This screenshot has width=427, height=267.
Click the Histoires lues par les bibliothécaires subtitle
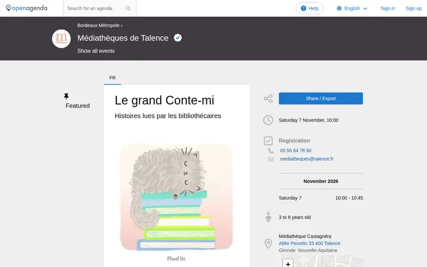[168, 116]
